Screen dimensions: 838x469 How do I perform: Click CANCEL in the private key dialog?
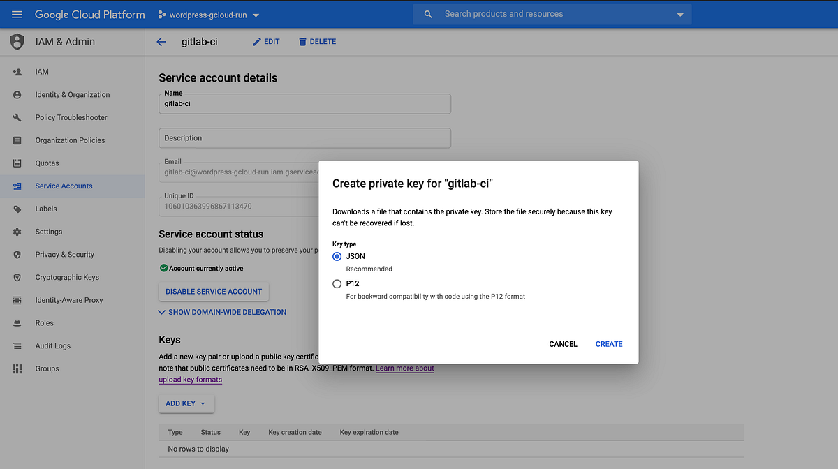pos(563,344)
